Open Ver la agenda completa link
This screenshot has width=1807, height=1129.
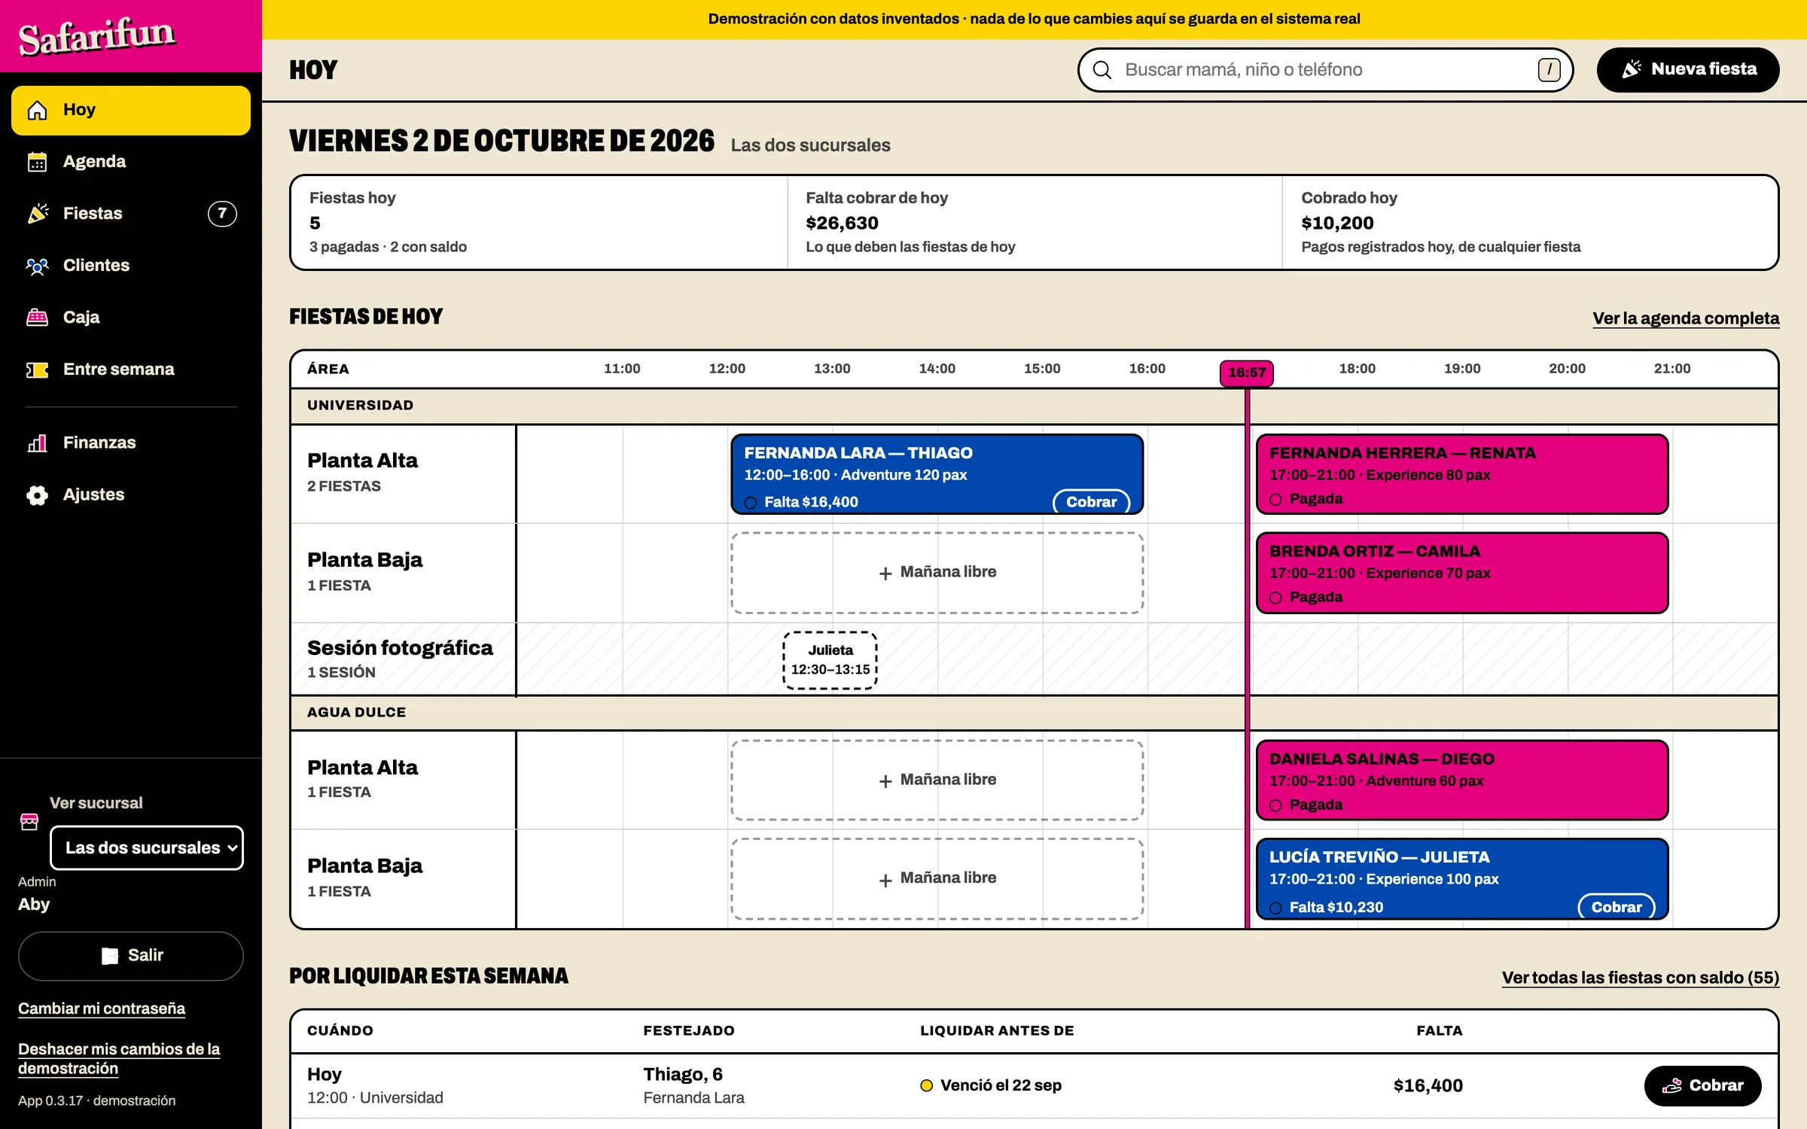pos(1686,318)
